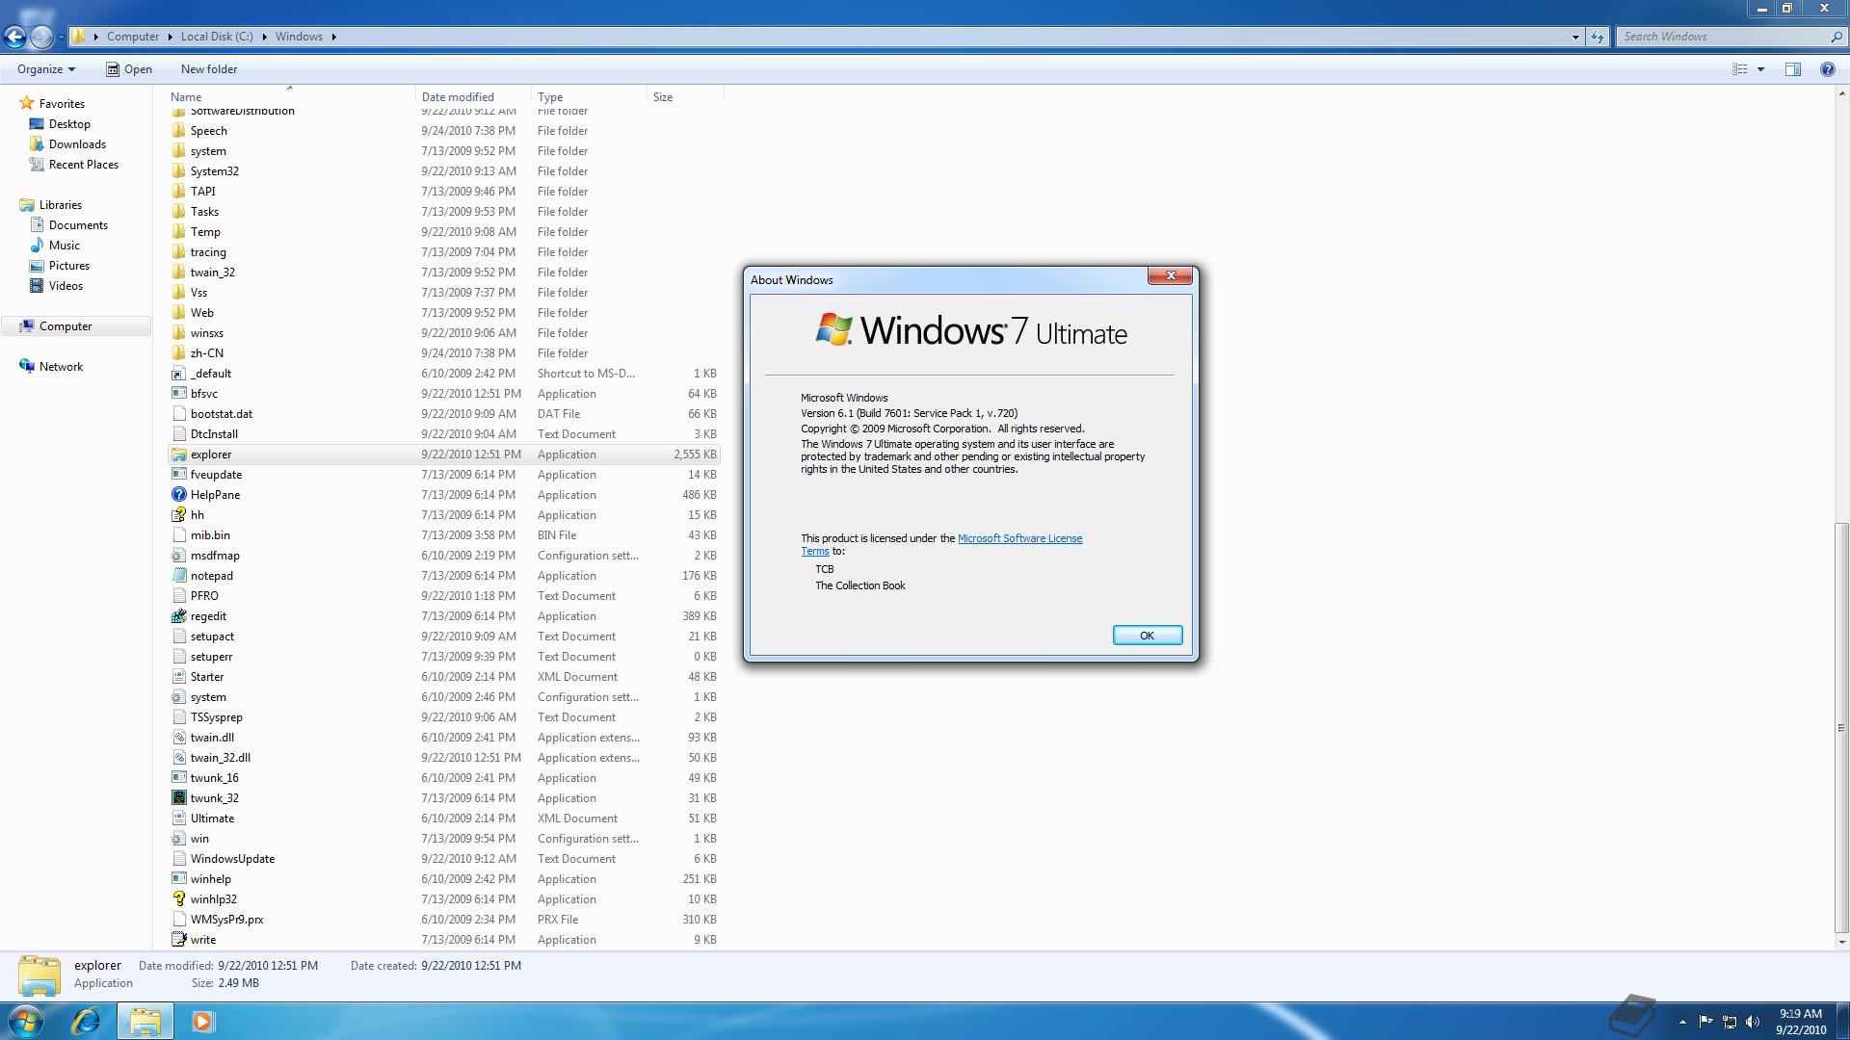Select the msdfmap configuration file icon

tap(179, 556)
